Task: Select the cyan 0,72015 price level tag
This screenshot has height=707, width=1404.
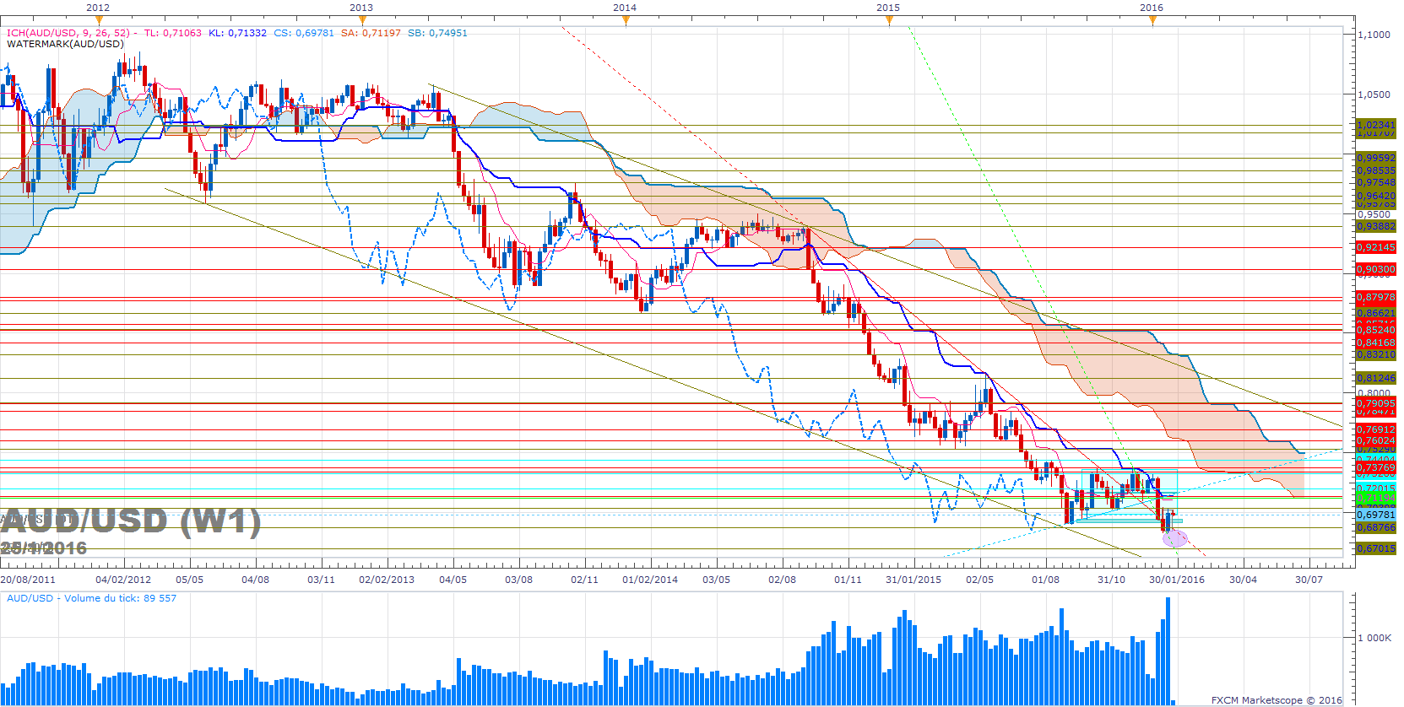Action: 1376,488
